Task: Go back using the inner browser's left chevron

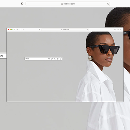Action: [20, 29]
